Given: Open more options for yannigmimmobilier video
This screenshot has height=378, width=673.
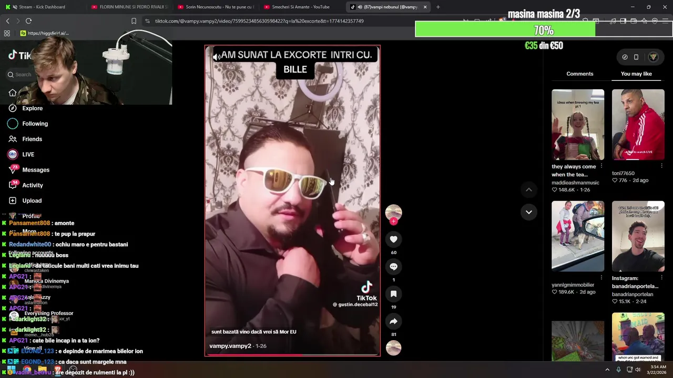Looking at the screenshot, I should (x=601, y=278).
